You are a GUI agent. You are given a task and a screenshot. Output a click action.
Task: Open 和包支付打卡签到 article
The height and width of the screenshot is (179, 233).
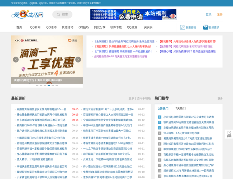(107, 131)
